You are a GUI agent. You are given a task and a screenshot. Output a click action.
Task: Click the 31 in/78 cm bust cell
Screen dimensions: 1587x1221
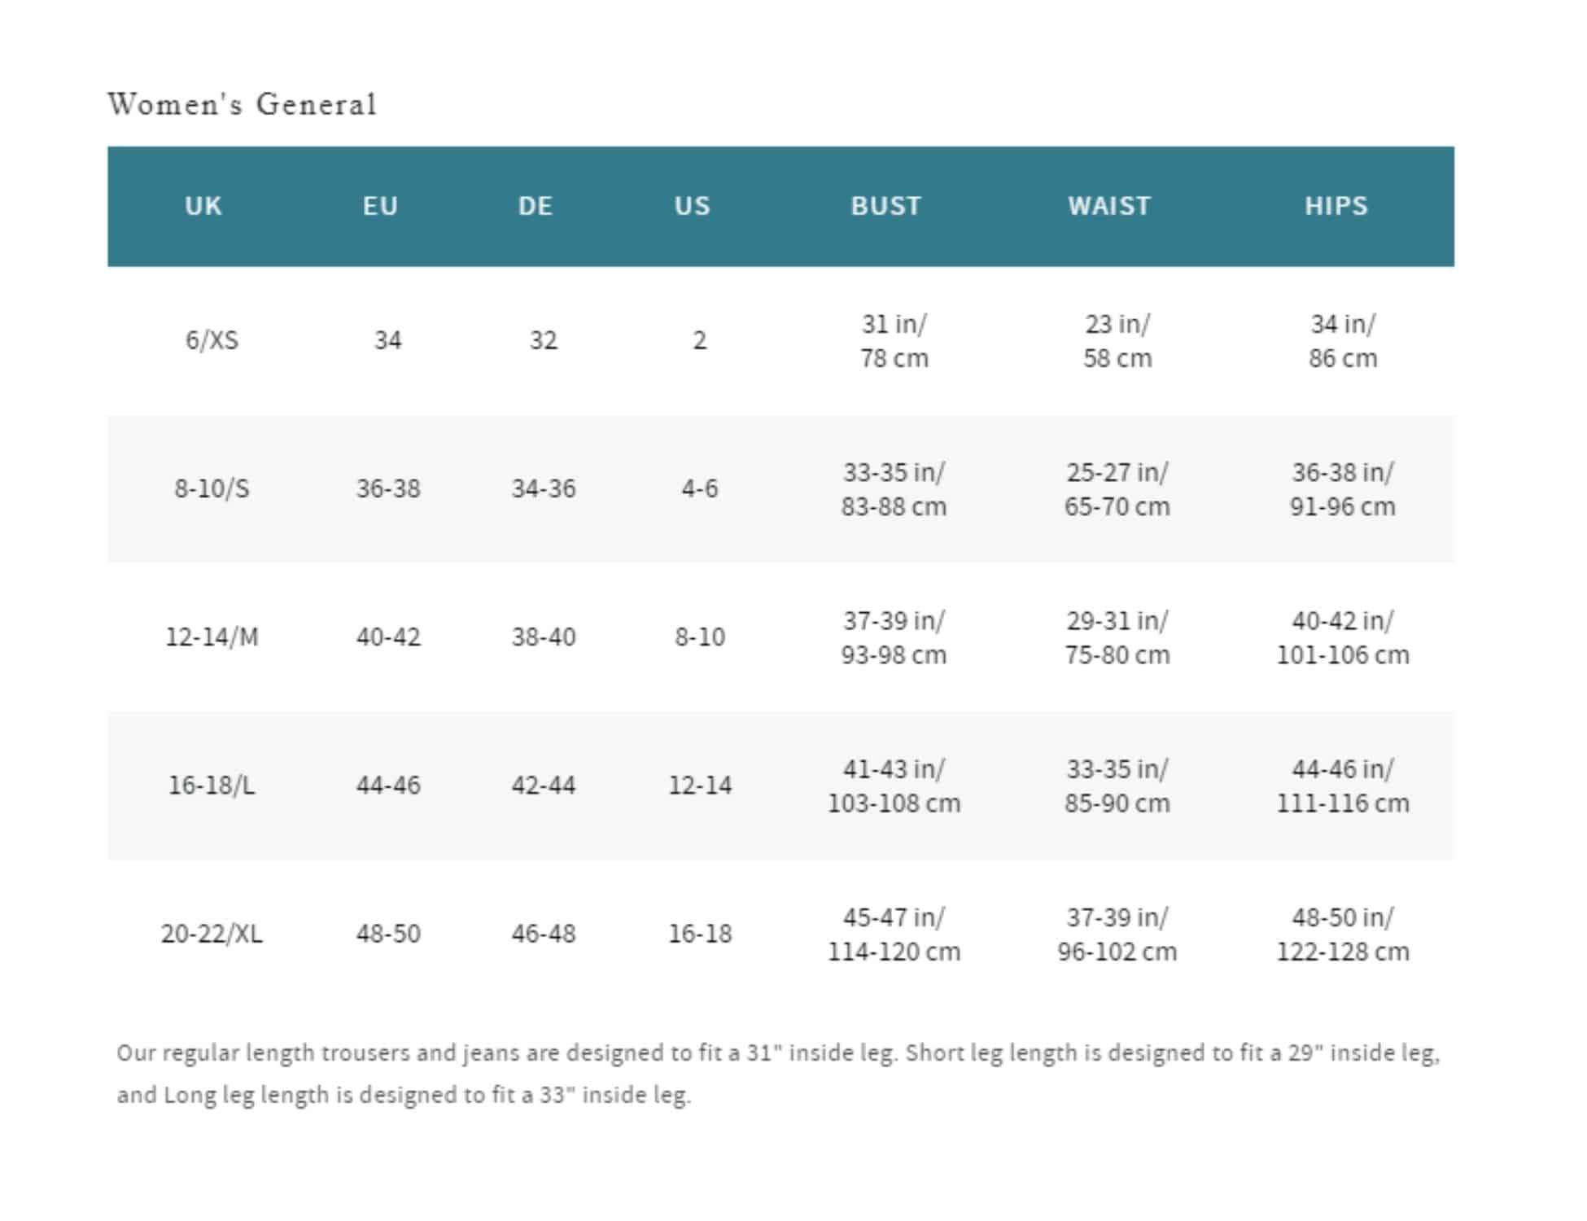894,341
